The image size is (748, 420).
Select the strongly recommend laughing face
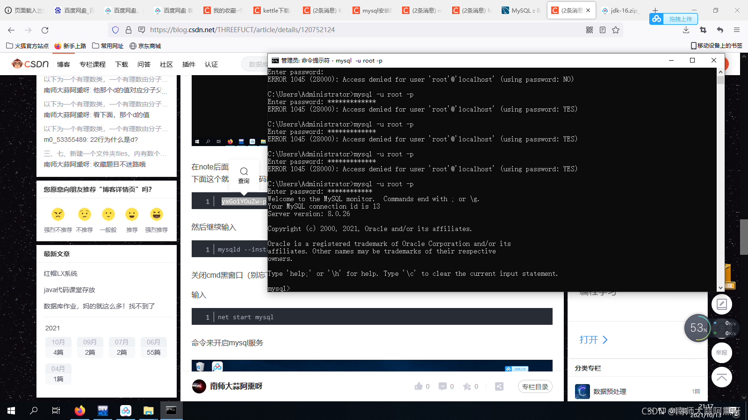157,214
